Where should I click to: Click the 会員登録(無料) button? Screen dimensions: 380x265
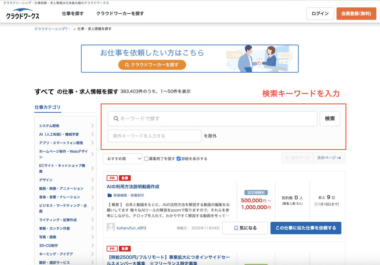click(x=356, y=14)
